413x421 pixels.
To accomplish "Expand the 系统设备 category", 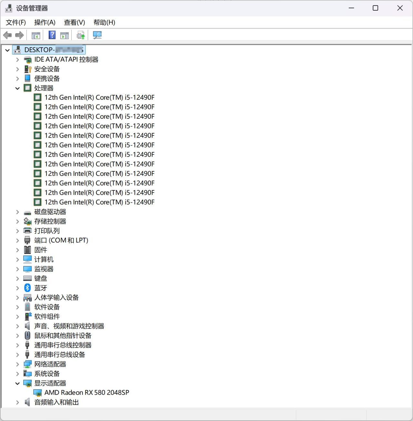I will coord(17,374).
